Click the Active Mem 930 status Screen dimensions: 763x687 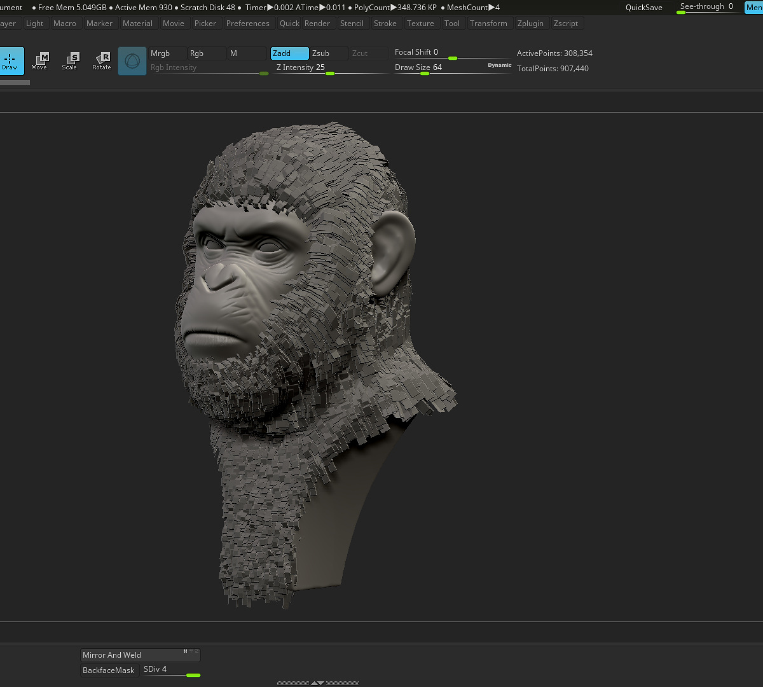(144, 8)
